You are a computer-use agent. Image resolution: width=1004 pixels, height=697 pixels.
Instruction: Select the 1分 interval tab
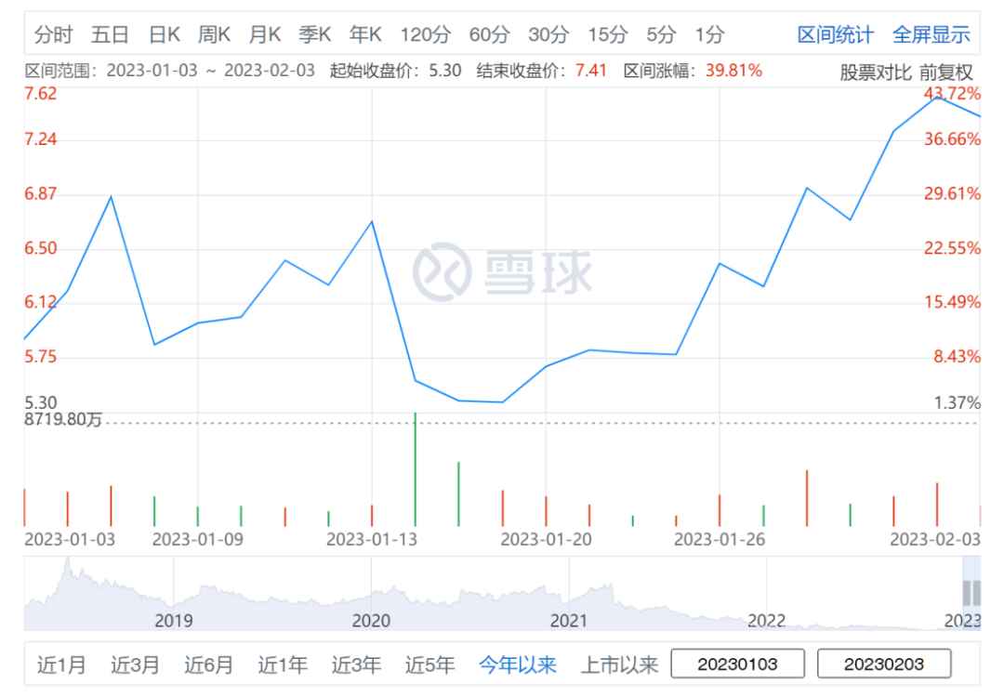pos(709,34)
